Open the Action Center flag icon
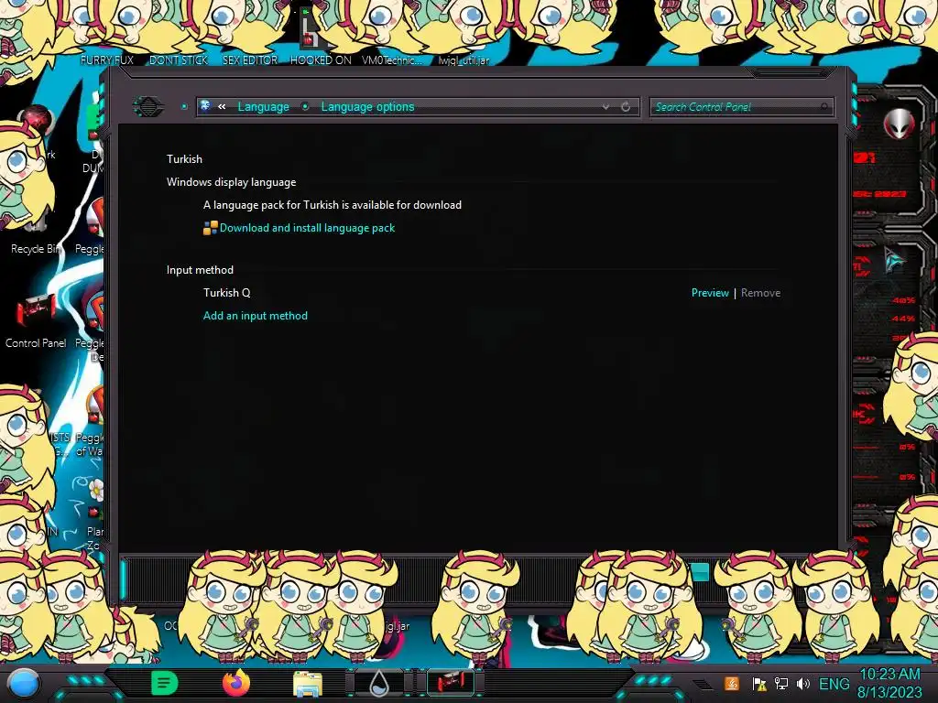Screen dimensions: 938x703 (759, 684)
